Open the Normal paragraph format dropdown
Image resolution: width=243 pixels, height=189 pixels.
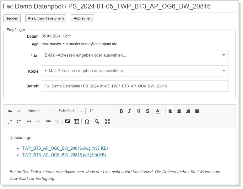click(x=40, y=111)
